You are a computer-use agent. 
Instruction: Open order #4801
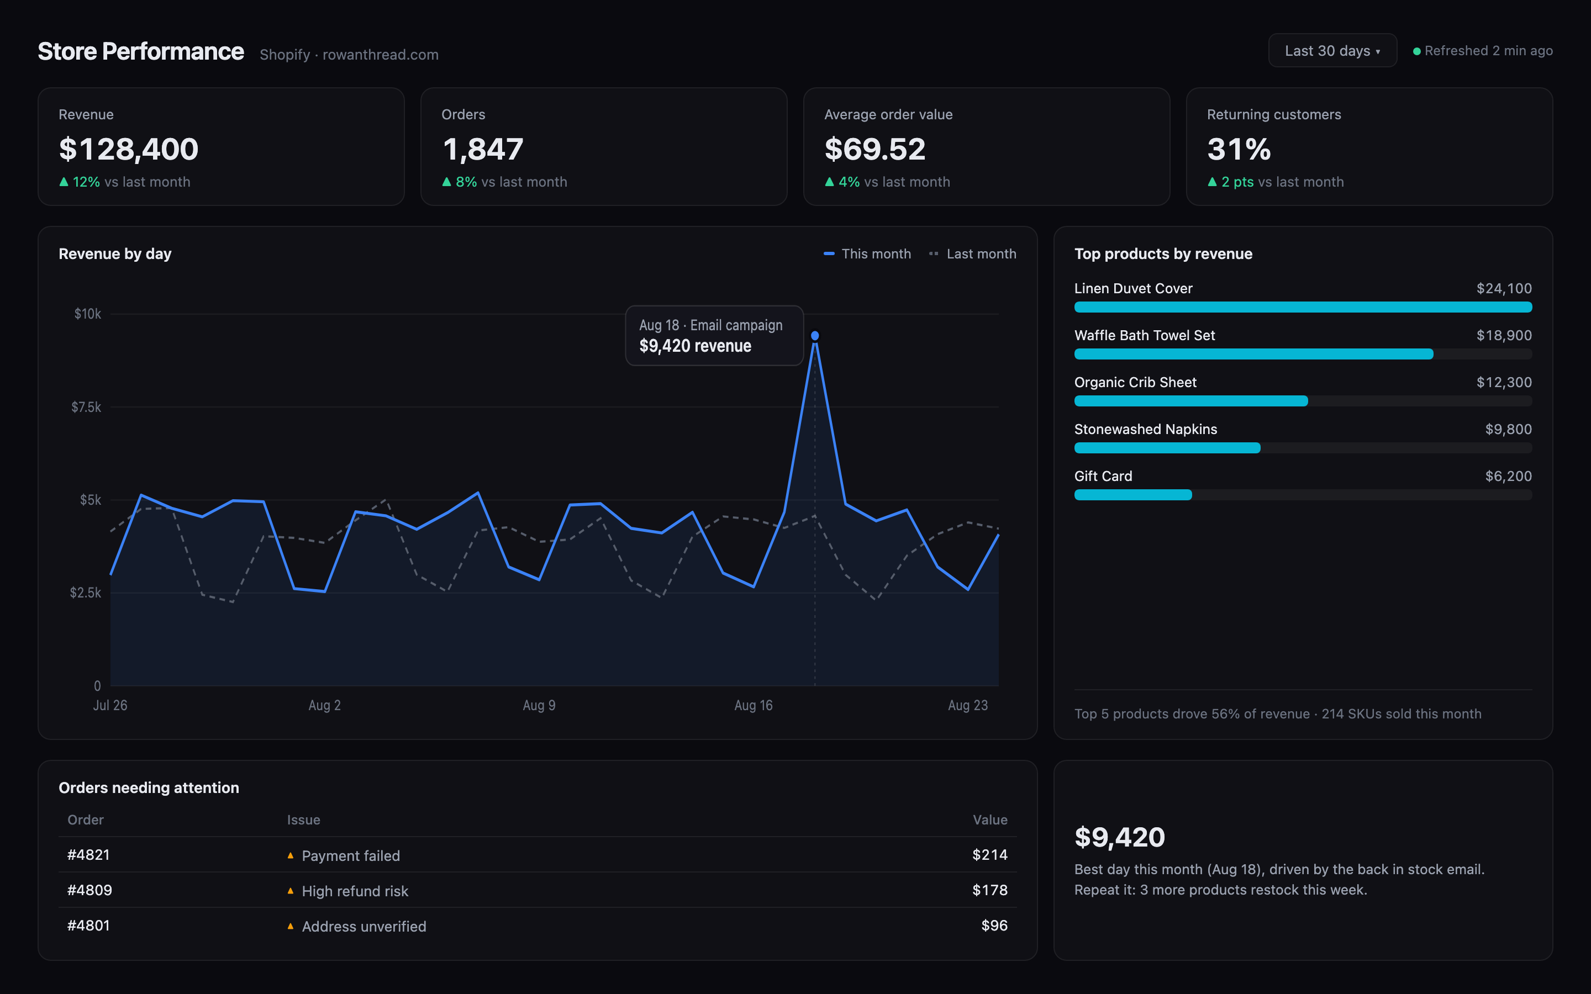coord(88,926)
